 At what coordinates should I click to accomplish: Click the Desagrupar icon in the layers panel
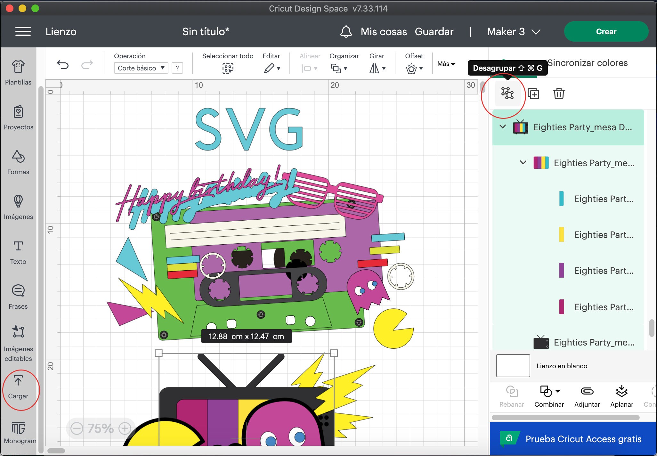pos(508,94)
